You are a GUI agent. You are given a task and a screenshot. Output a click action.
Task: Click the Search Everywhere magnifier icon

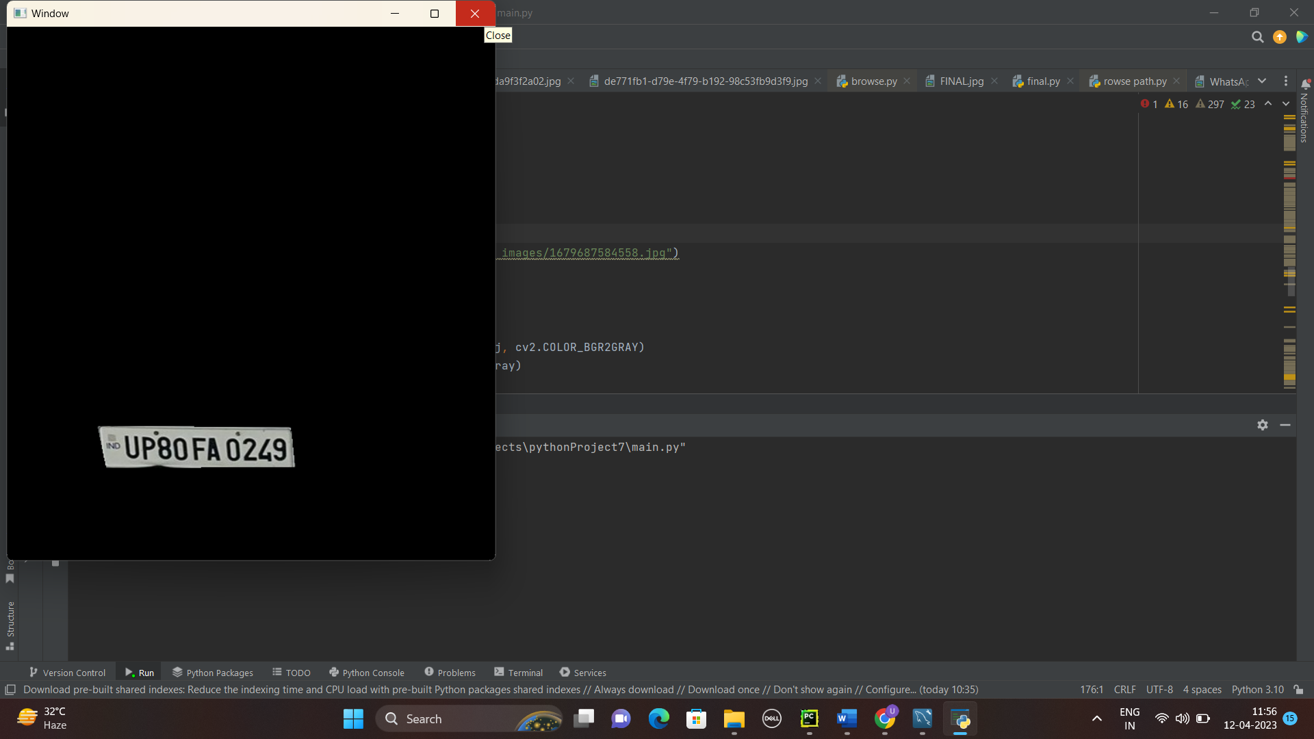tap(1257, 37)
